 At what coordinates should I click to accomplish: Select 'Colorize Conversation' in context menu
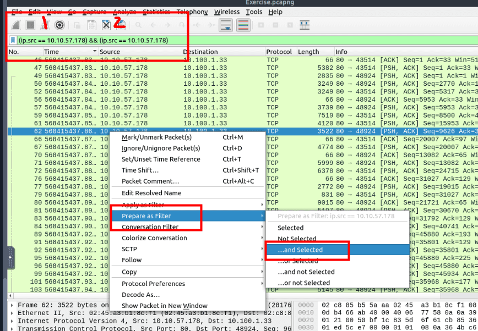coord(154,238)
